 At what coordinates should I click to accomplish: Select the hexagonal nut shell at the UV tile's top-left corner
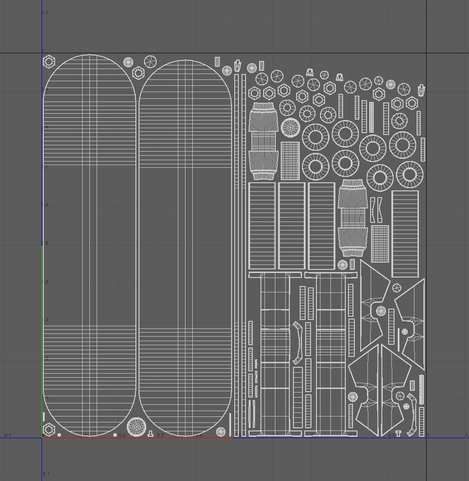tap(48, 62)
